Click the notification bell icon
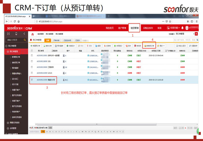The image size is (203, 141). coord(182,28)
